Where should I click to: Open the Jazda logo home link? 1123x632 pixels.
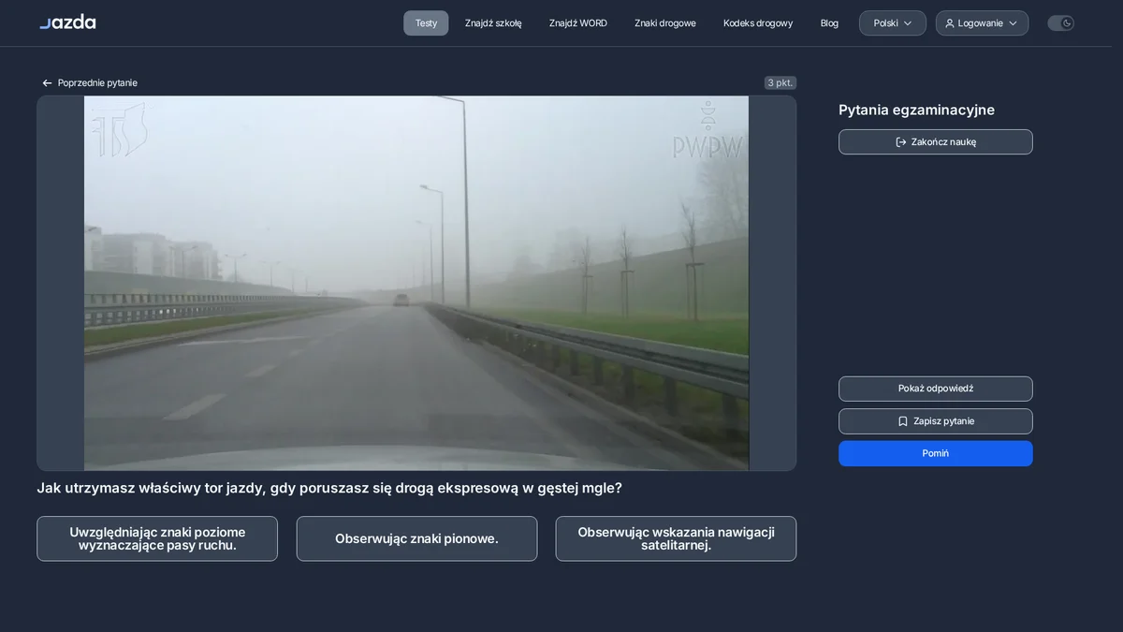[67, 22]
